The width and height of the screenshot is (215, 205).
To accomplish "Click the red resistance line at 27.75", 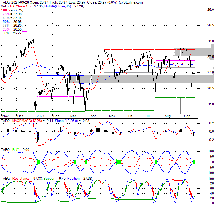I will tap(149, 49).
